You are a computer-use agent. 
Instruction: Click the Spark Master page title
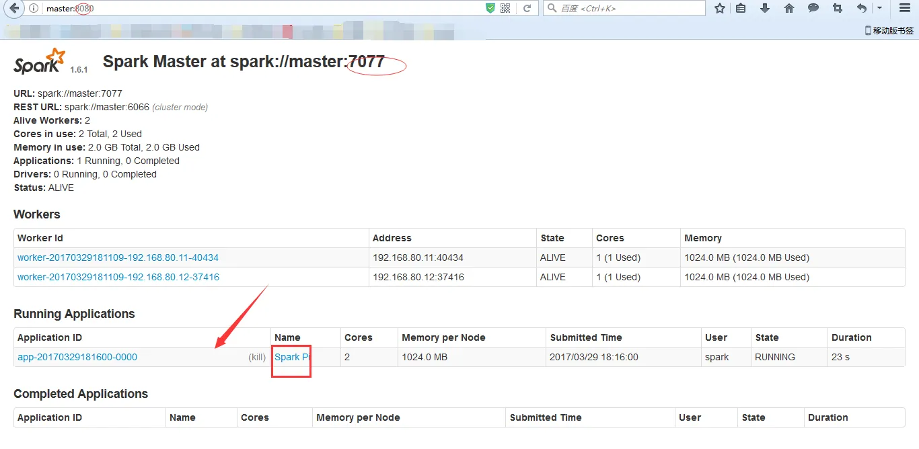coord(244,61)
